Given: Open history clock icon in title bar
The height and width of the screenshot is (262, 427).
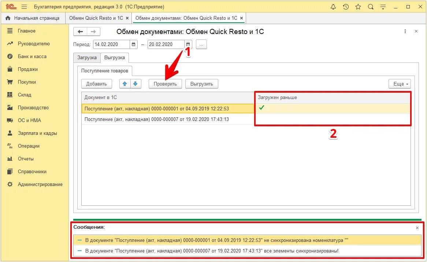Looking at the screenshot, I should pos(346,7).
